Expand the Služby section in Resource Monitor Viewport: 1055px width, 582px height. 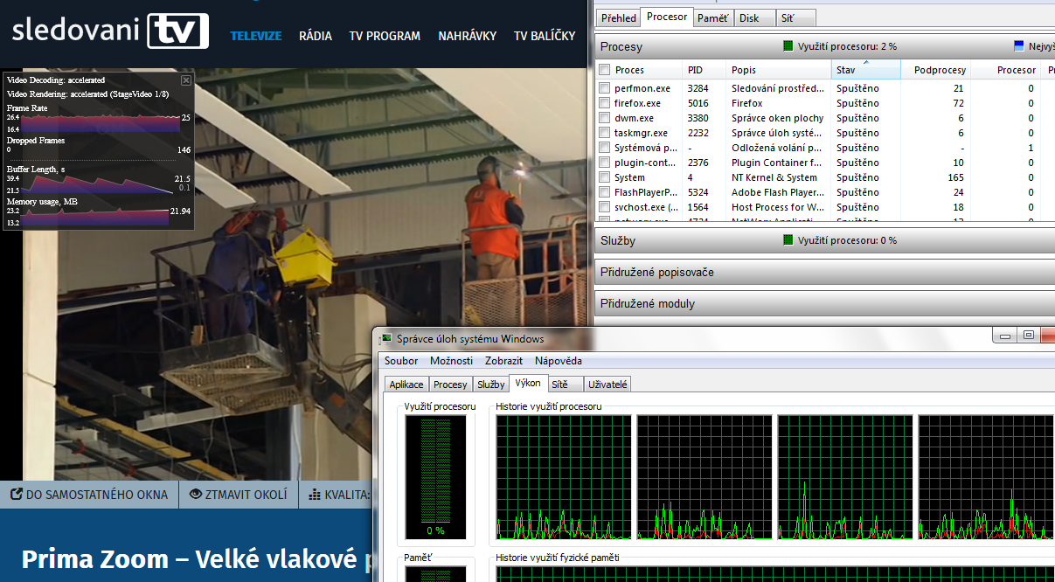pos(824,240)
